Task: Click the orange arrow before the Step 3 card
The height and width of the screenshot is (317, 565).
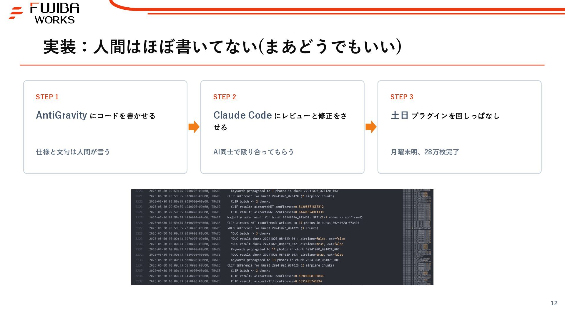Action: pos(371,127)
